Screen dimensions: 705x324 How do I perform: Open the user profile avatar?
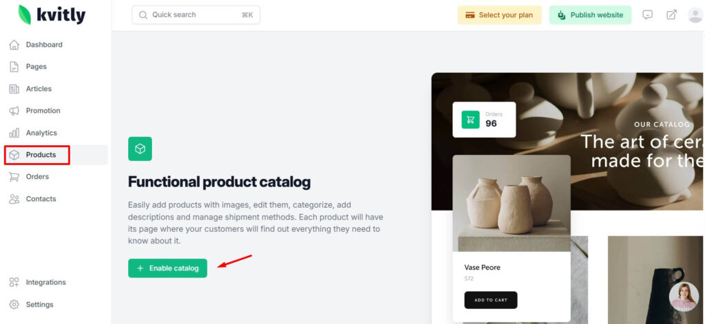point(695,15)
